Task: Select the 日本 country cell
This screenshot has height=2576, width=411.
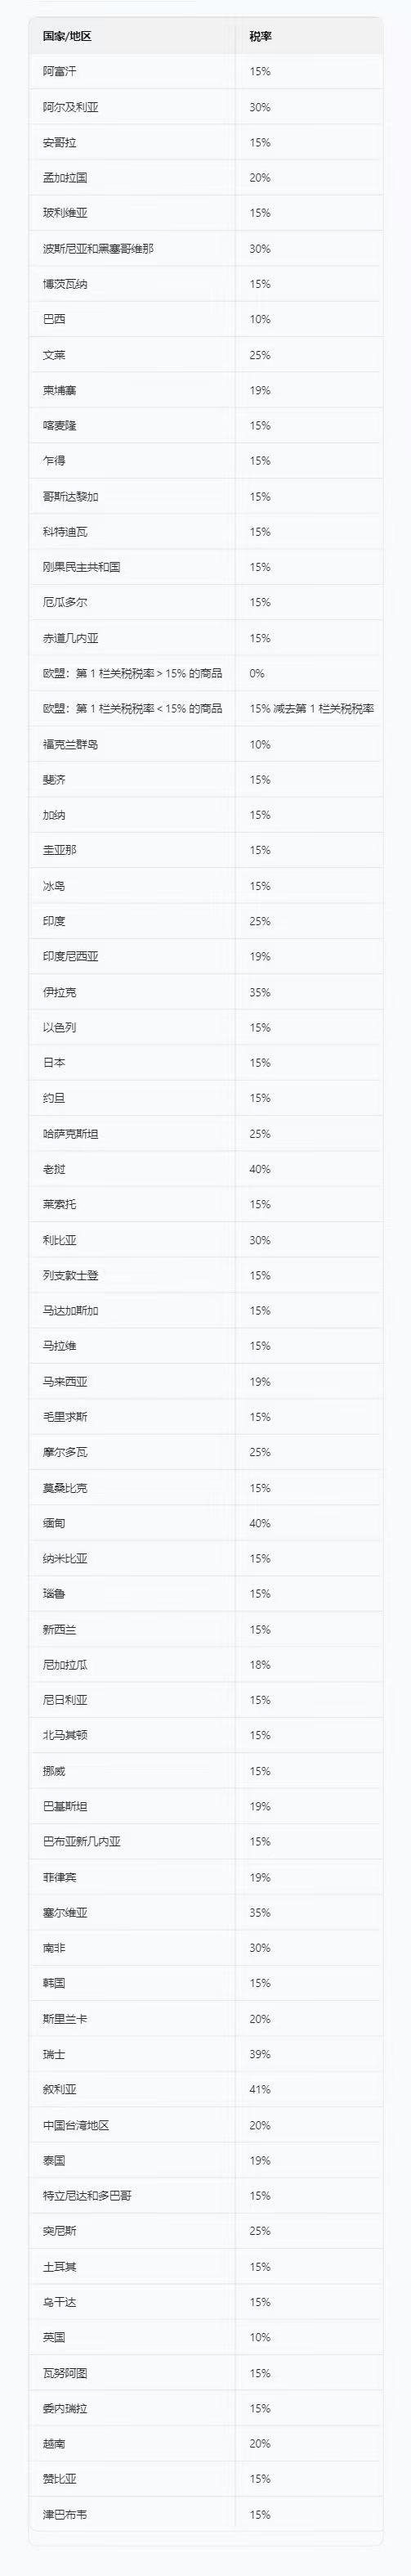Action: pyautogui.click(x=132, y=1063)
